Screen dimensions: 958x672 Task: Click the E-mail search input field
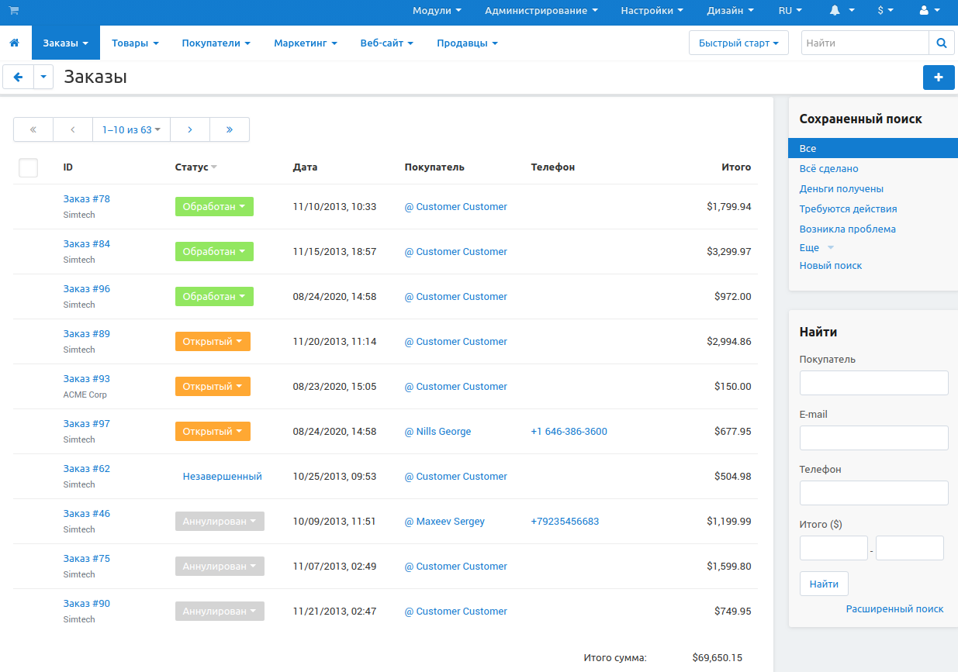click(x=873, y=438)
